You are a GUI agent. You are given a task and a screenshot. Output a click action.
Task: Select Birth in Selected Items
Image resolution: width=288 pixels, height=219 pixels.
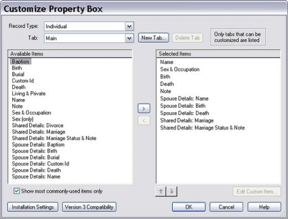[165, 77]
